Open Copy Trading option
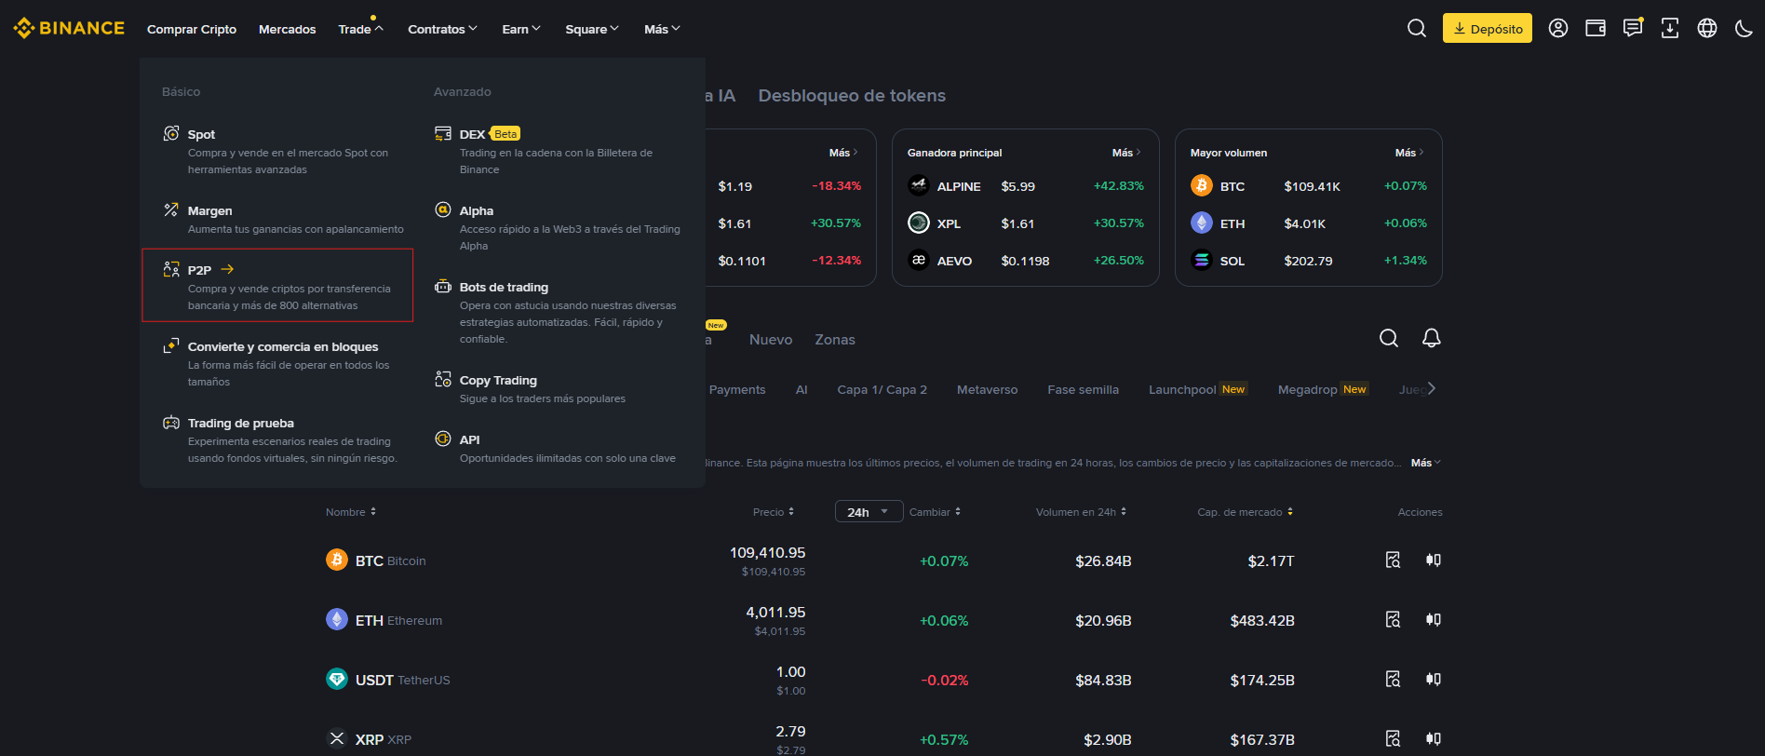1765x756 pixels. 557,388
